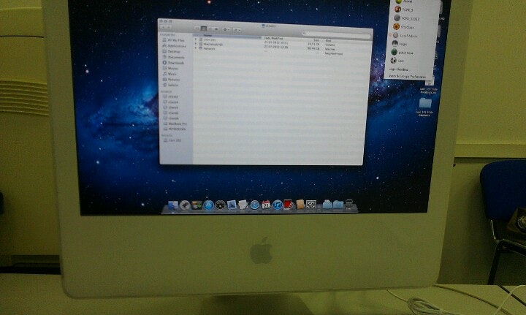Launch Launchpad from the Dock
Screen dimensions: 526x315
(x=185, y=206)
